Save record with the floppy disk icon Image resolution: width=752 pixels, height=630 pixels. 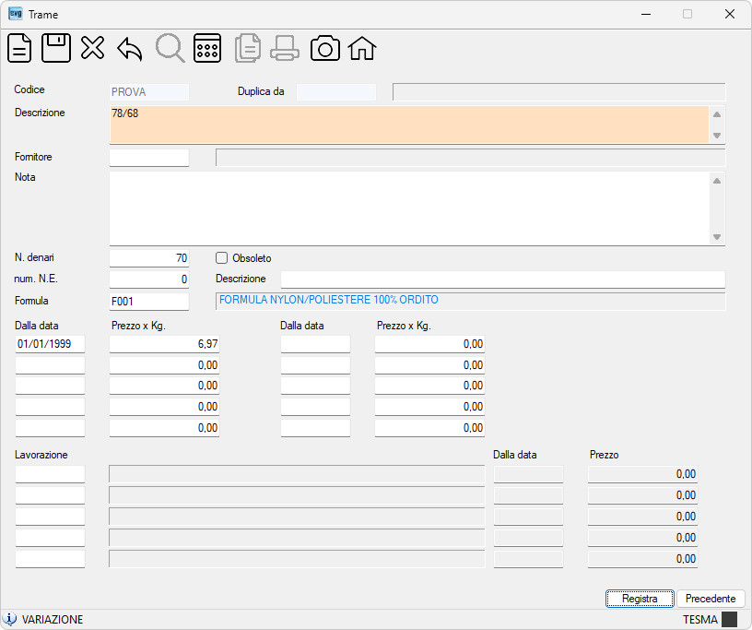click(56, 48)
